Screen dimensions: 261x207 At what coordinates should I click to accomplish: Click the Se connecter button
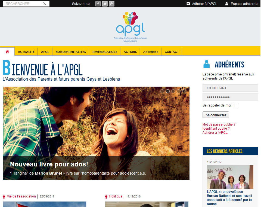point(216,115)
